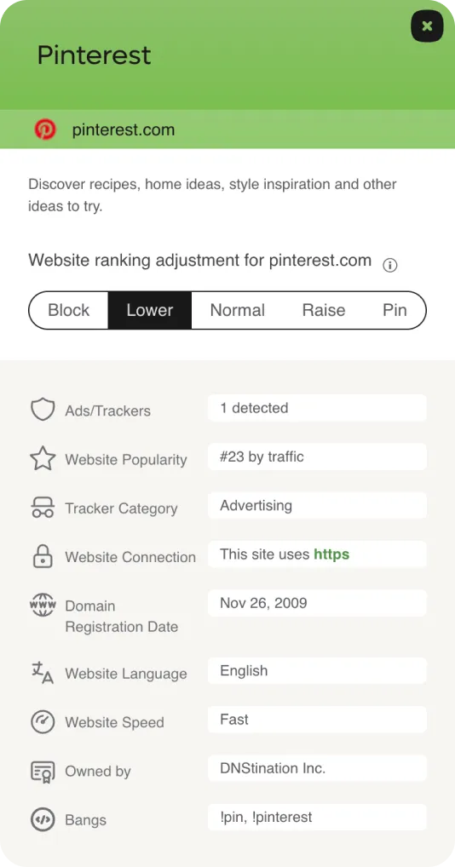This screenshot has width=455, height=867.
Task: Click the Bangs code icon
Action: tap(43, 819)
